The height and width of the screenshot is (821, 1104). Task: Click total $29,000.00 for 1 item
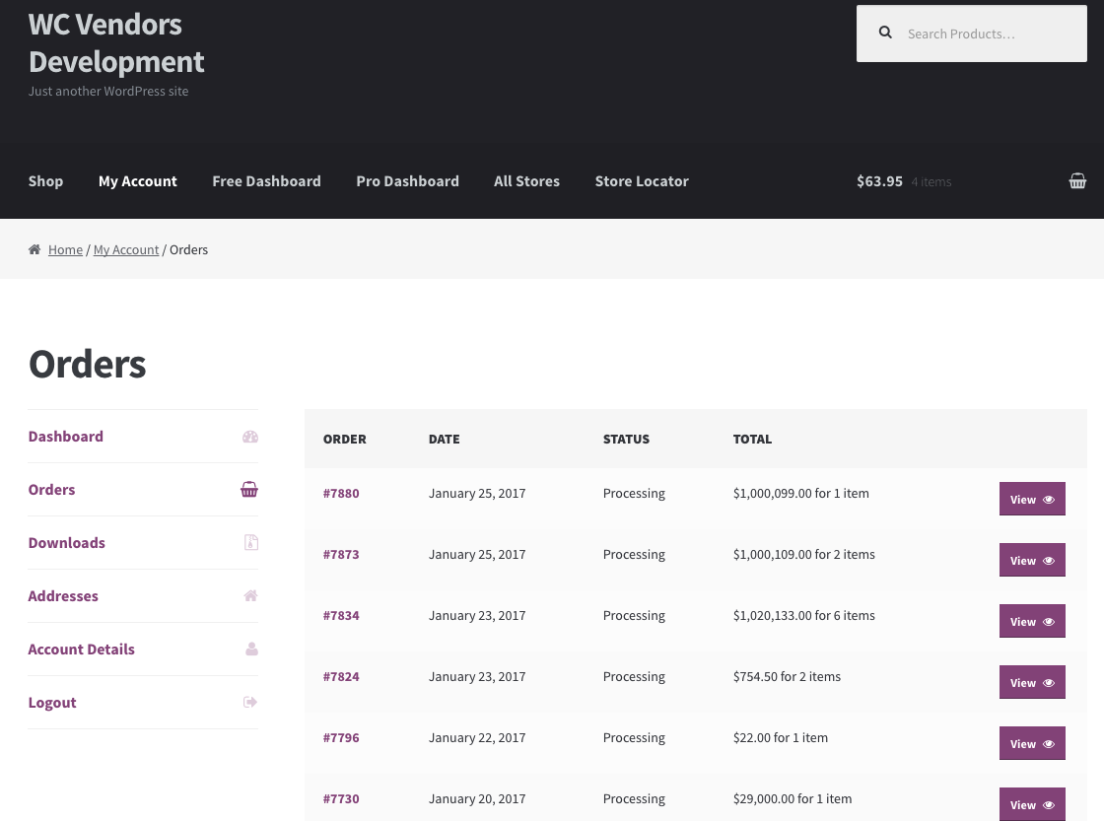pyautogui.click(x=793, y=799)
